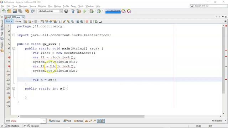Image resolution: width=228 pixels, height=128 pixels.
Task: Open the Debug Project dropdown arrow
Action: 95,11
